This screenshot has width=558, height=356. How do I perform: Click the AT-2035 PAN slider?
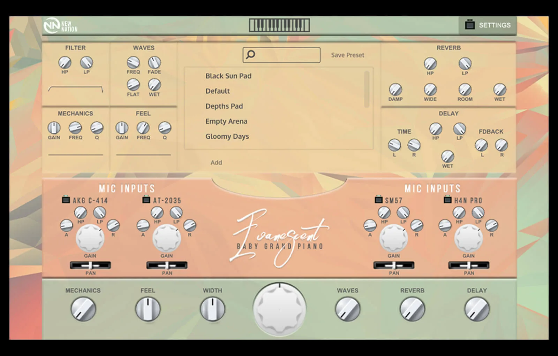167,265
